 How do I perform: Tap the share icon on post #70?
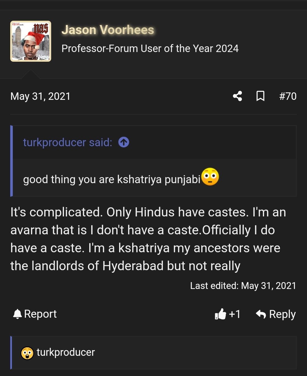237,96
